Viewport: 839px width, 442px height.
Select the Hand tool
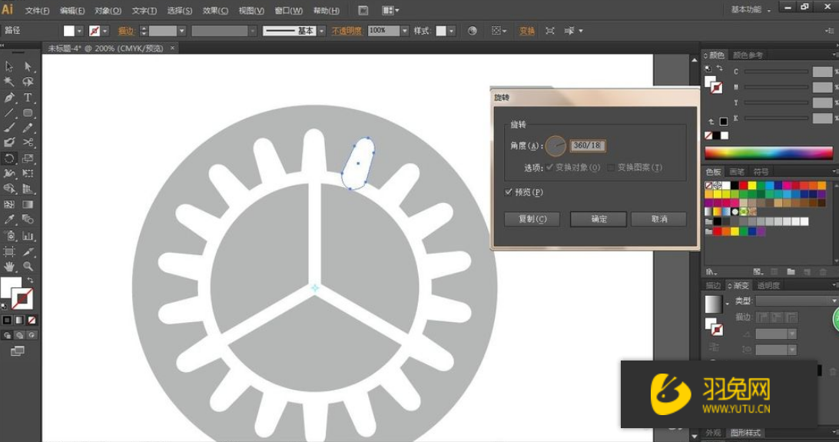coord(9,267)
